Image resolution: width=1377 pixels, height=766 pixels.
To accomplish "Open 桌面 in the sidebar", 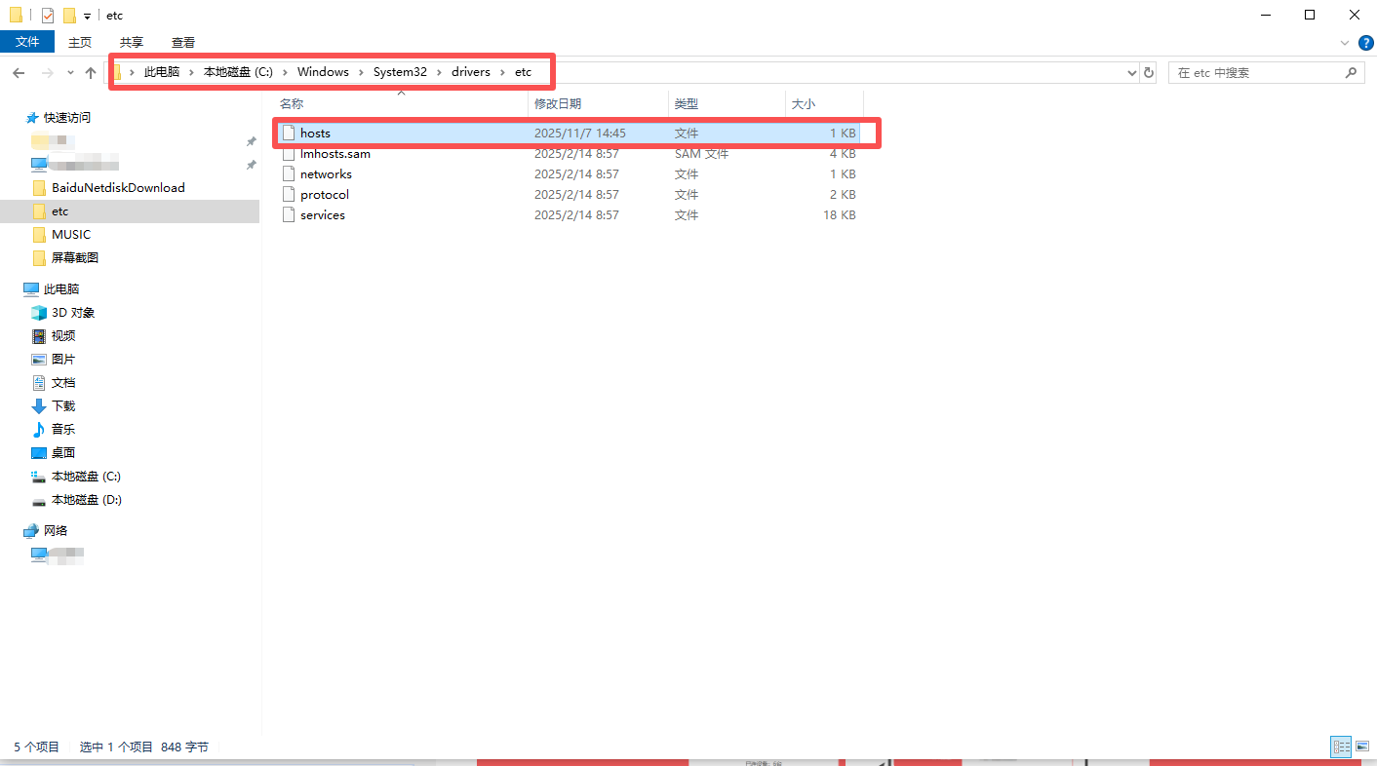I will 63,453.
